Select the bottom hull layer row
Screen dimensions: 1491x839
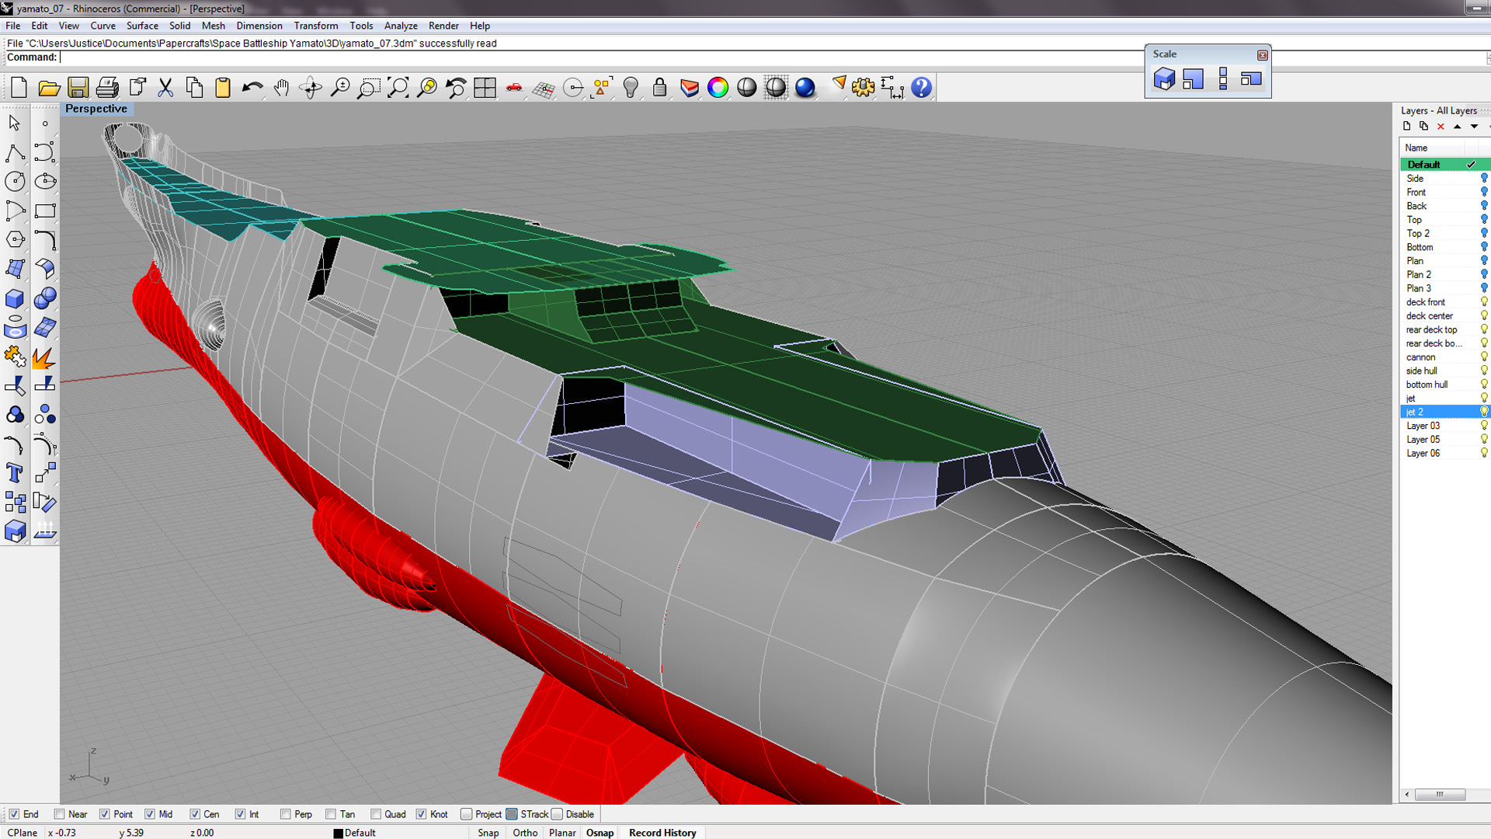1445,385
